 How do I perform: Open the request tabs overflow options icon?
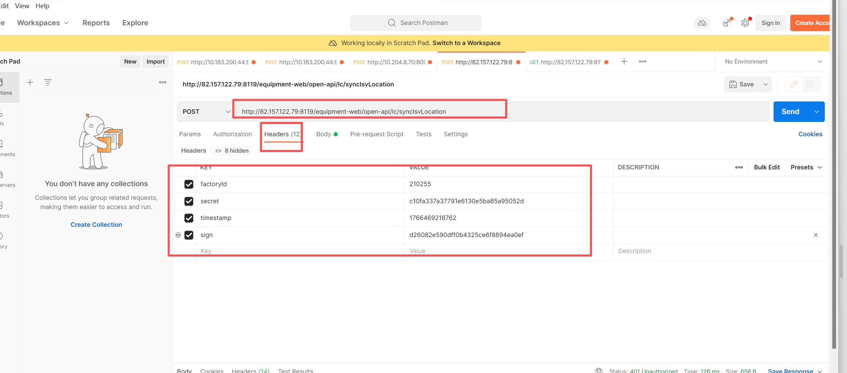[x=643, y=61]
